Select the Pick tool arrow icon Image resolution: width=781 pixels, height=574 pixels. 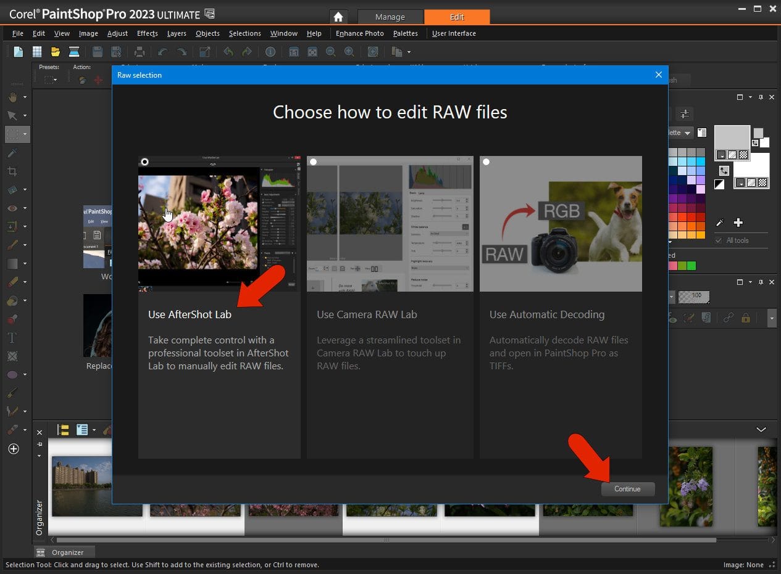coord(12,115)
